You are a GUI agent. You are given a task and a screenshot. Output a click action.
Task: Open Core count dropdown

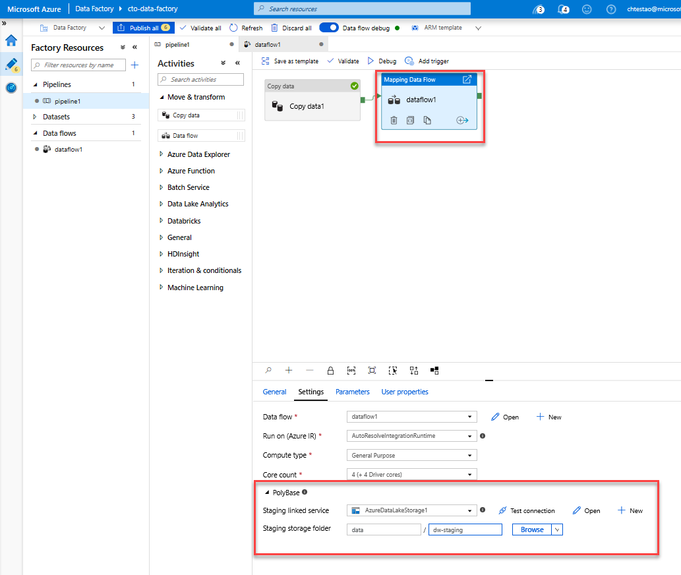pyautogui.click(x=412, y=474)
